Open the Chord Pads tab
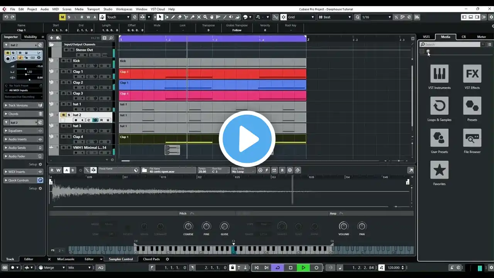494x278 pixels. (x=151, y=259)
